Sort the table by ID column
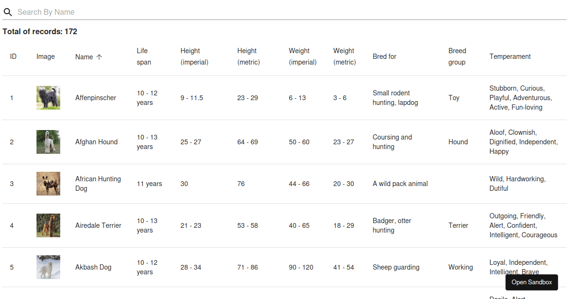This screenshot has height=299, width=569. pos(13,56)
